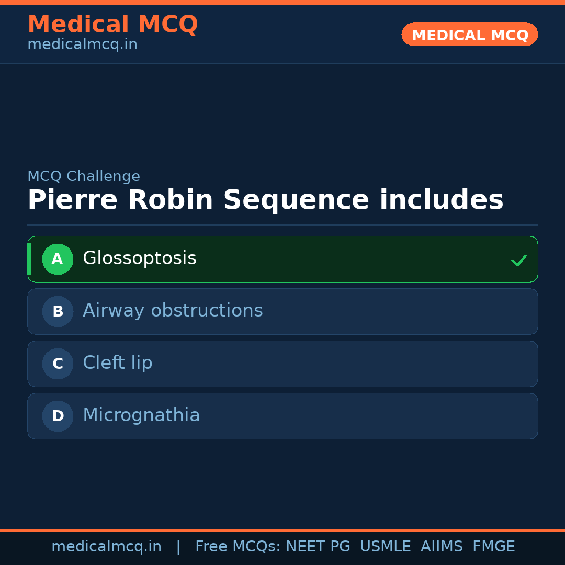
Task: Visit the medicalmcq.in footer link
Action: 107,546
